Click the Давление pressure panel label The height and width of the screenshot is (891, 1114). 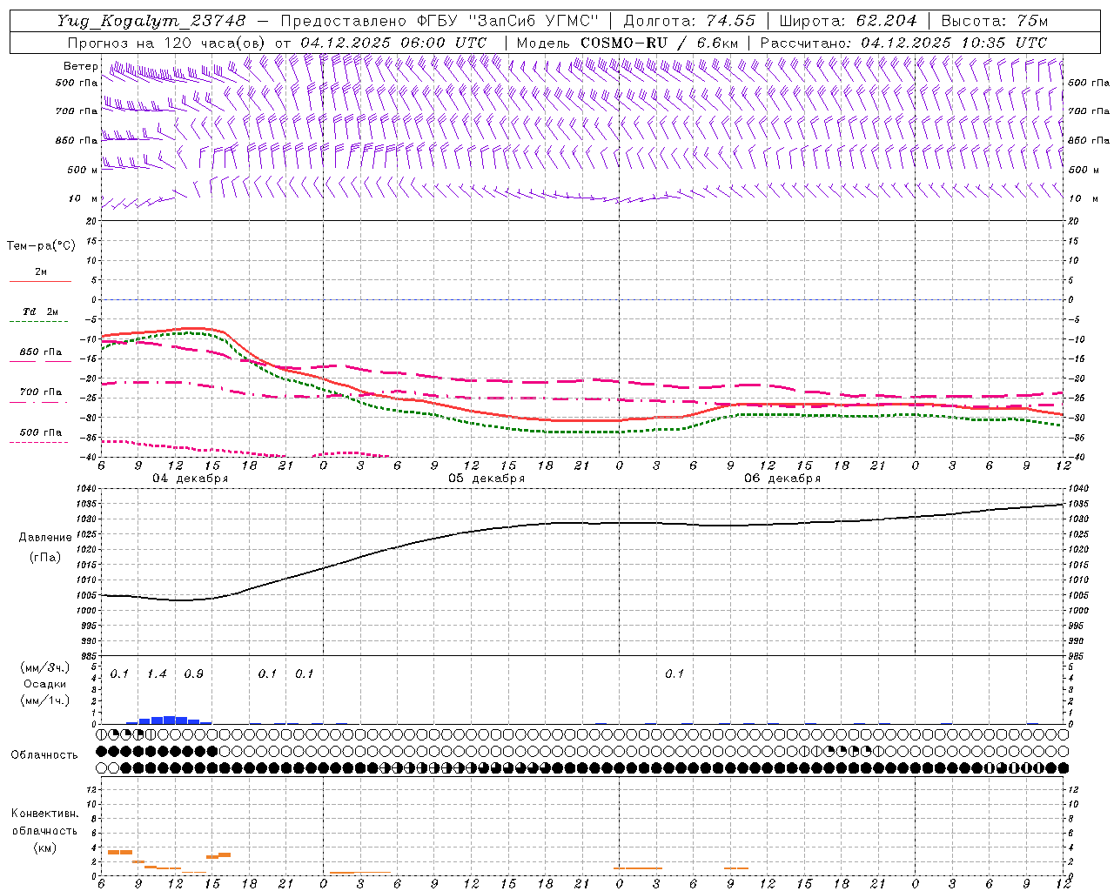(x=45, y=538)
